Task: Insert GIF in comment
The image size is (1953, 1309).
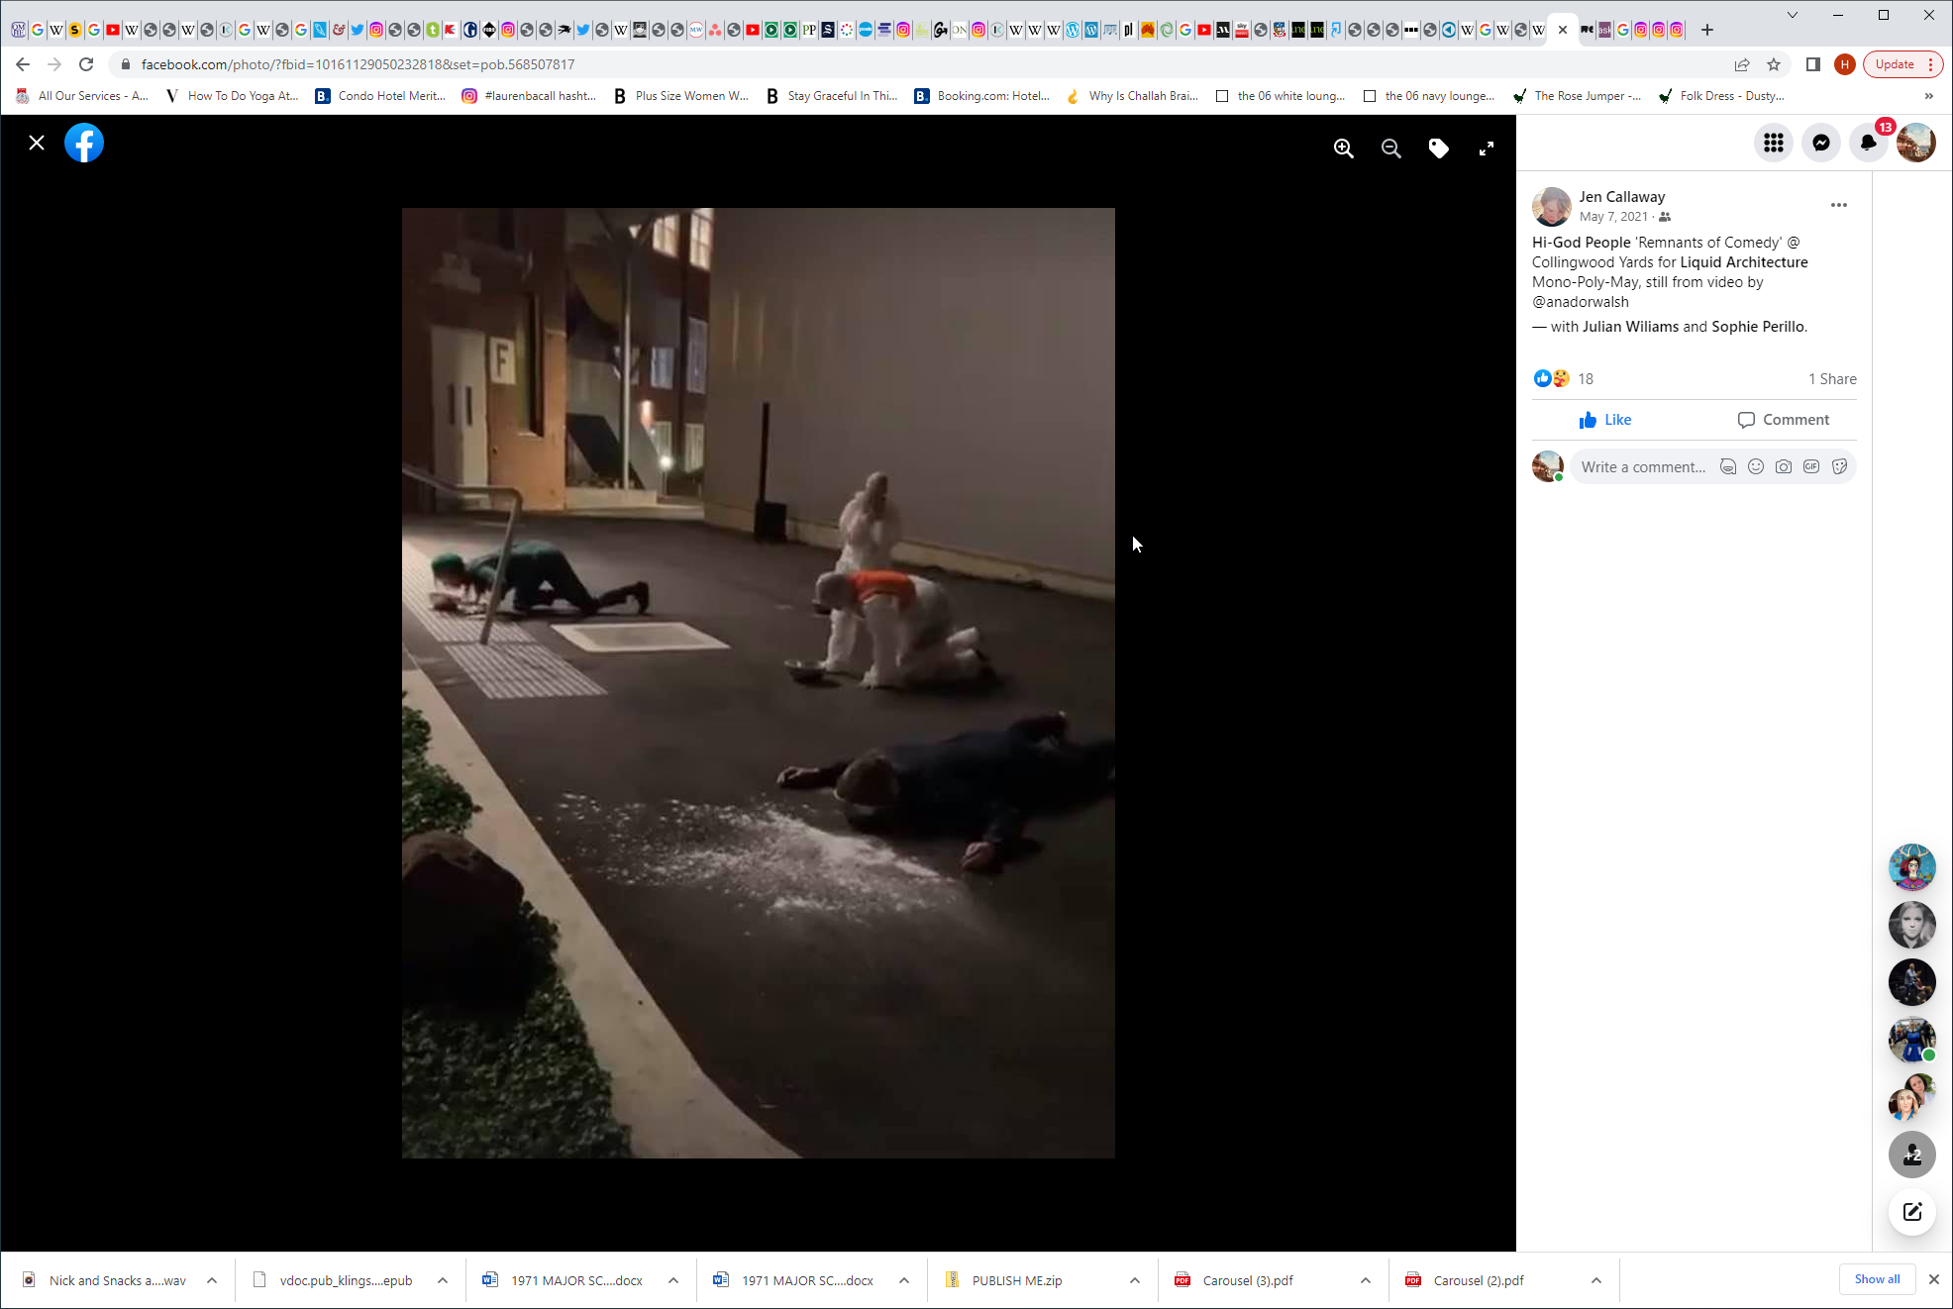Action: pos(1811,467)
